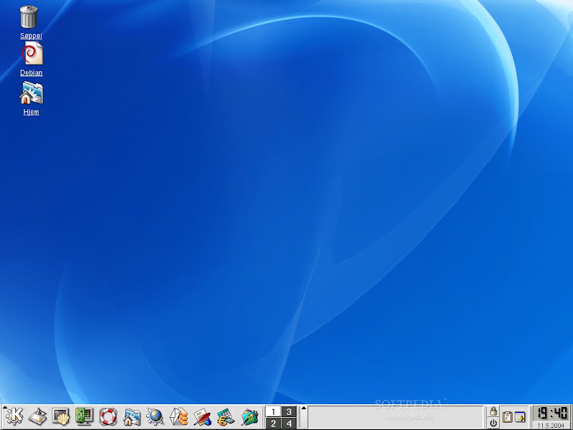Select virtual desktop 4 in the pager
The height and width of the screenshot is (430, 573).
[x=289, y=423]
